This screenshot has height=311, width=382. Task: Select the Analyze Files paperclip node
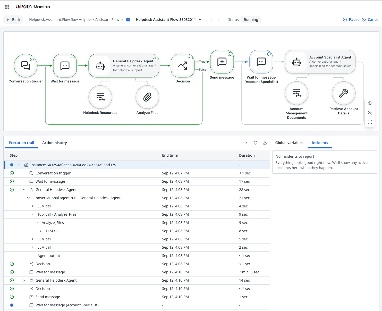pyautogui.click(x=147, y=97)
